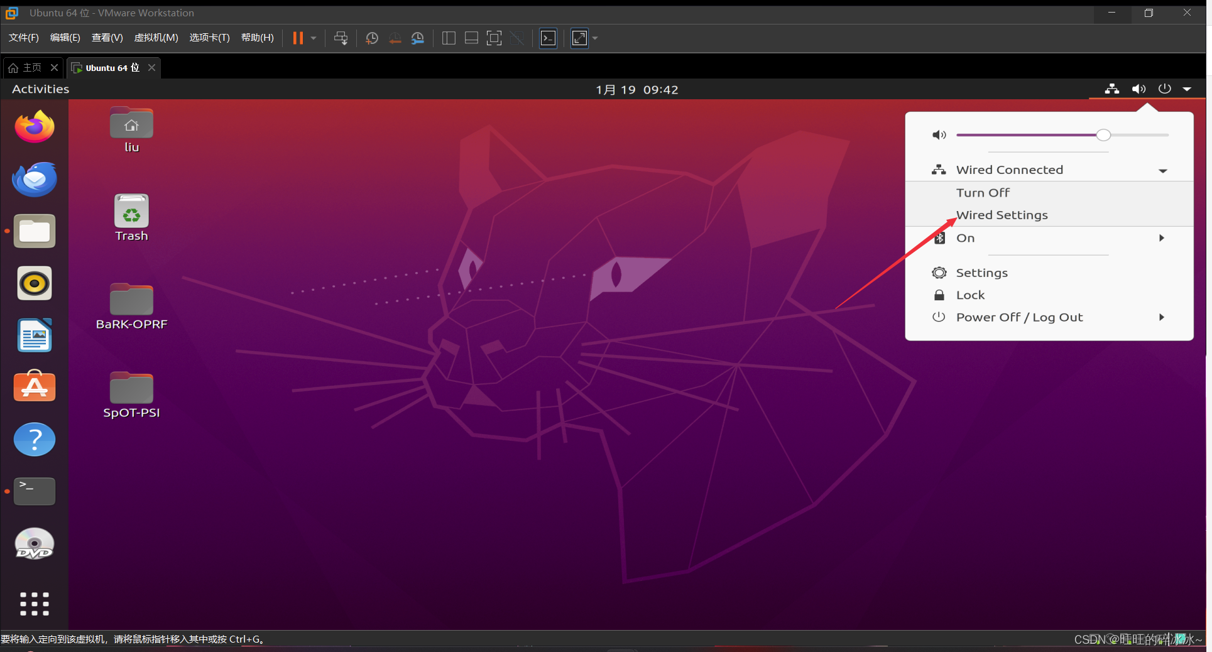
Task: Adjust the volume slider in system menu
Action: (x=1062, y=135)
